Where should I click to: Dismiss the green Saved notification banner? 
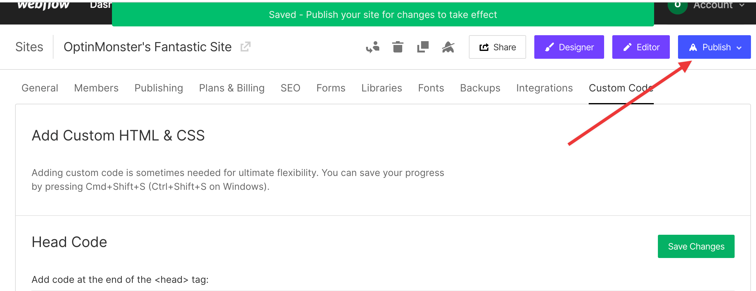pyautogui.click(x=383, y=14)
